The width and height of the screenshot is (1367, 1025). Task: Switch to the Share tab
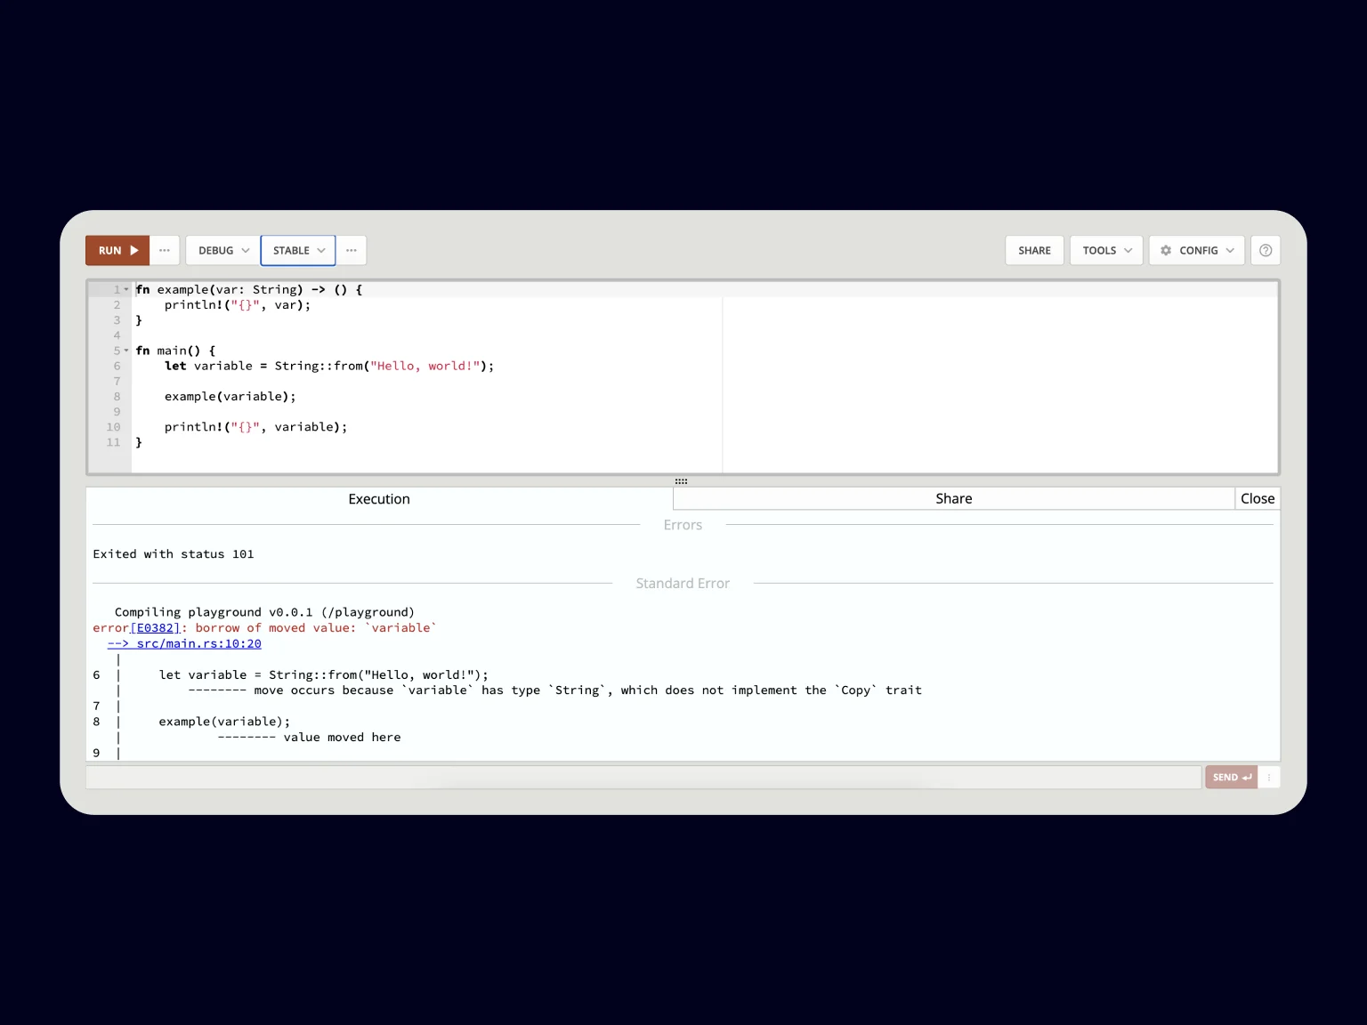[952, 498]
